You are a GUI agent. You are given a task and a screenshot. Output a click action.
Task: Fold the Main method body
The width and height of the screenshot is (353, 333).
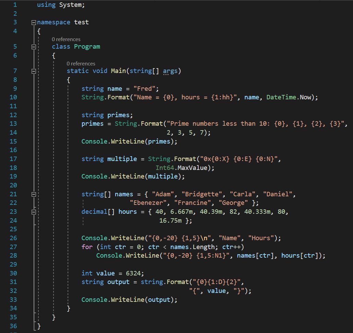34,71
